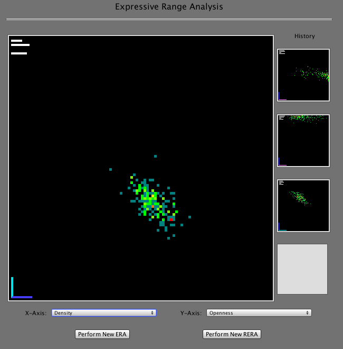Click the Expressive Range Analysis title
This screenshot has width=343, height=349.
click(x=169, y=7)
